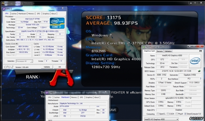Open Caches tab in lower CPU-Z window

(x=57, y=97)
